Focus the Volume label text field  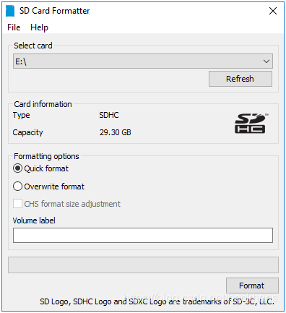click(x=143, y=235)
